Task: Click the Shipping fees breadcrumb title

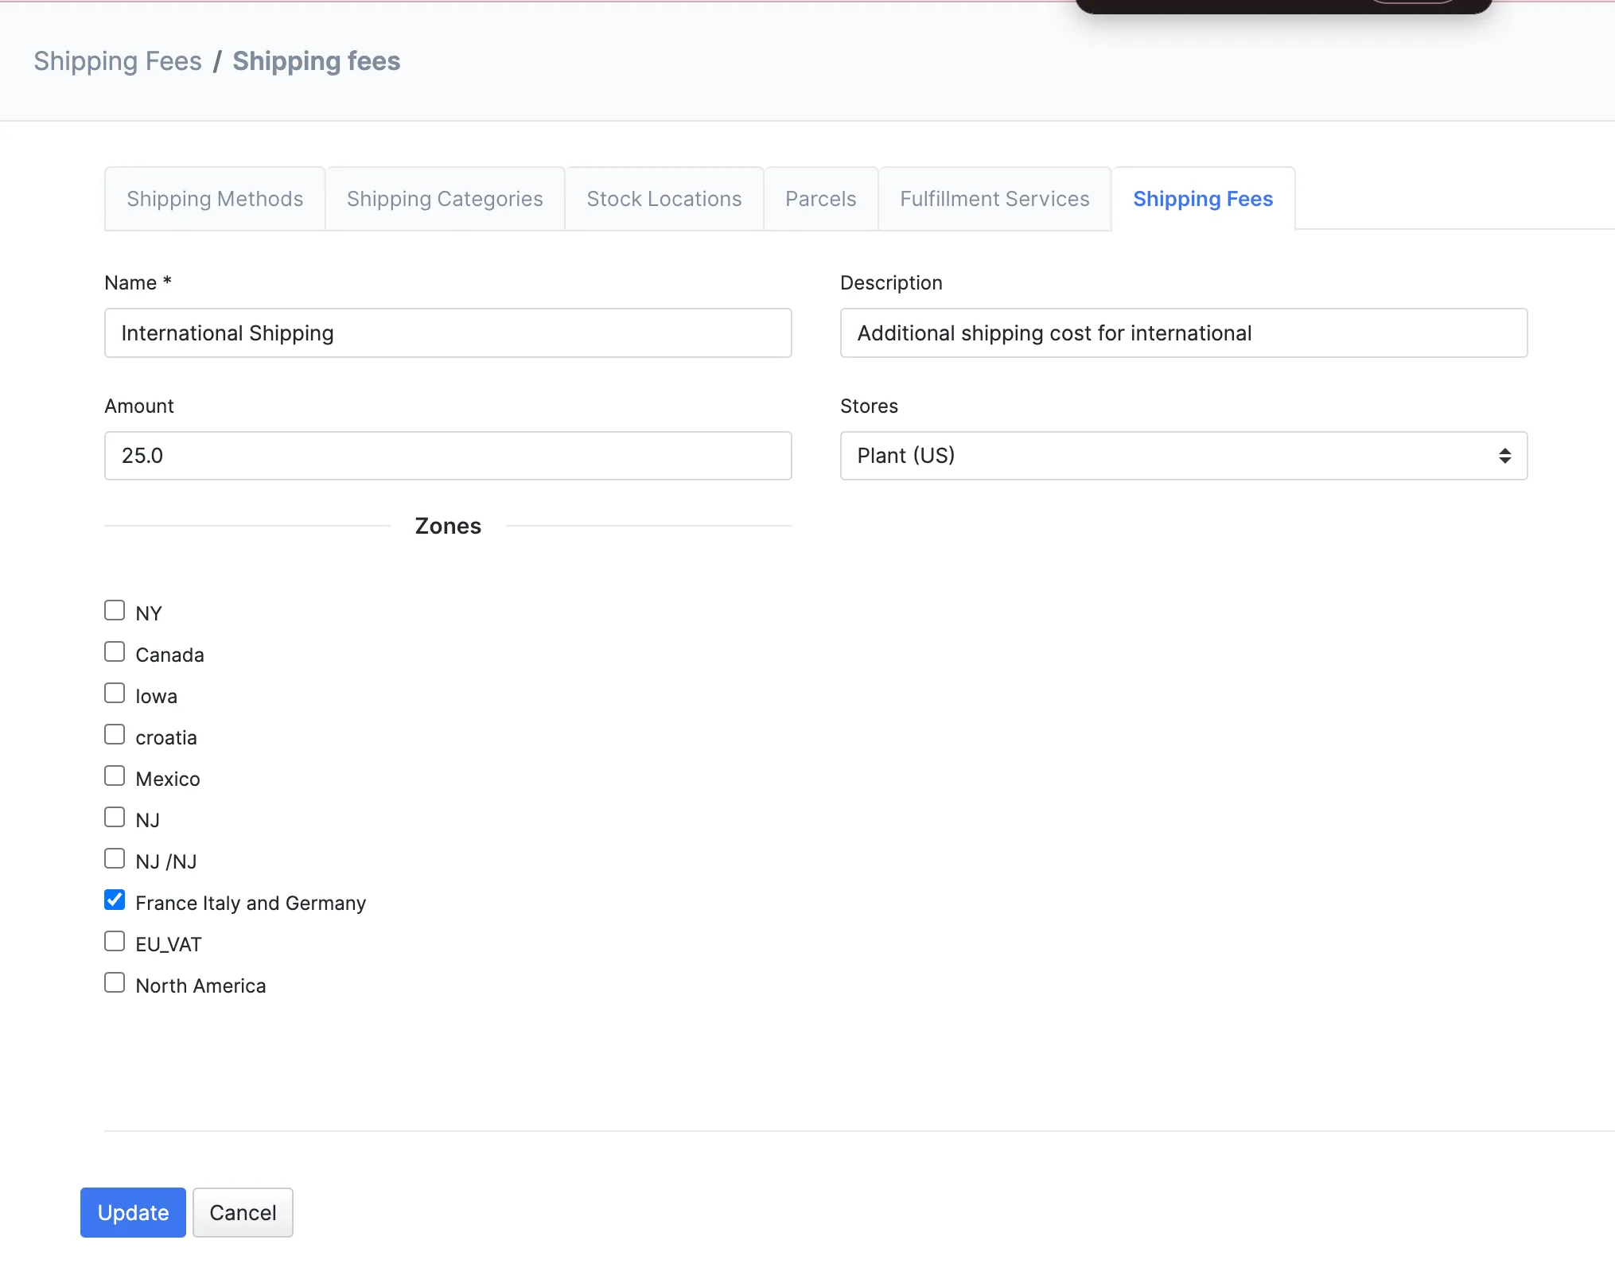Action: pyautogui.click(x=317, y=61)
